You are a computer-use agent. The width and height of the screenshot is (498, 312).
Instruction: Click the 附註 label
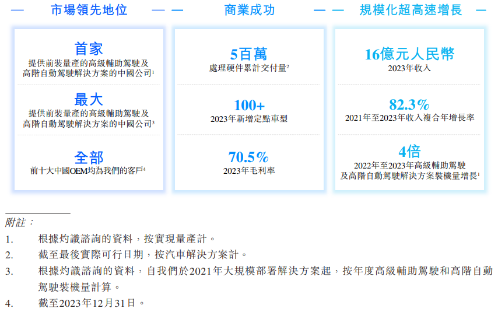click(20, 222)
